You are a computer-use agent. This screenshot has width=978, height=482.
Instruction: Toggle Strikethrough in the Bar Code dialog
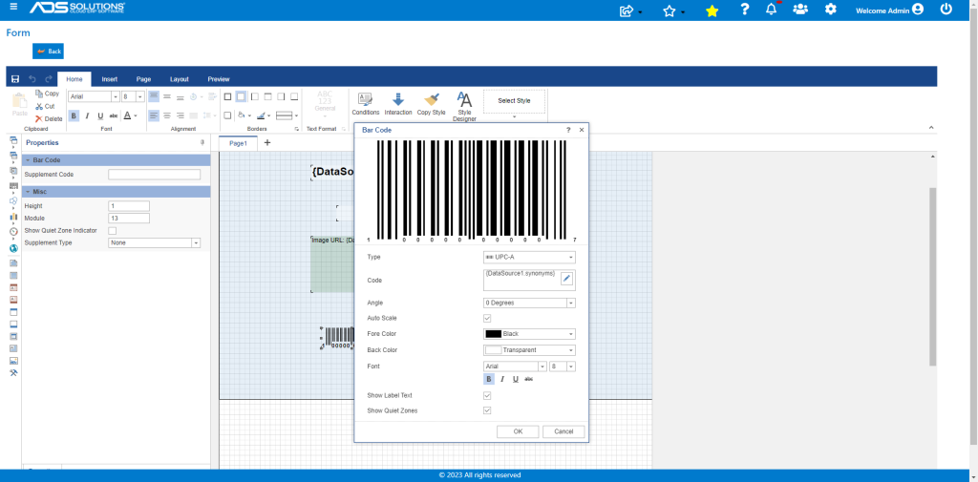pos(529,379)
